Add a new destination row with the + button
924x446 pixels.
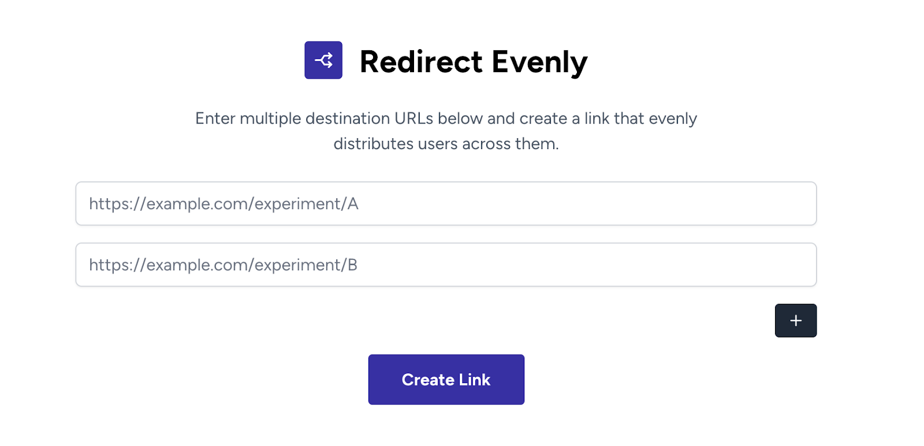coord(796,320)
